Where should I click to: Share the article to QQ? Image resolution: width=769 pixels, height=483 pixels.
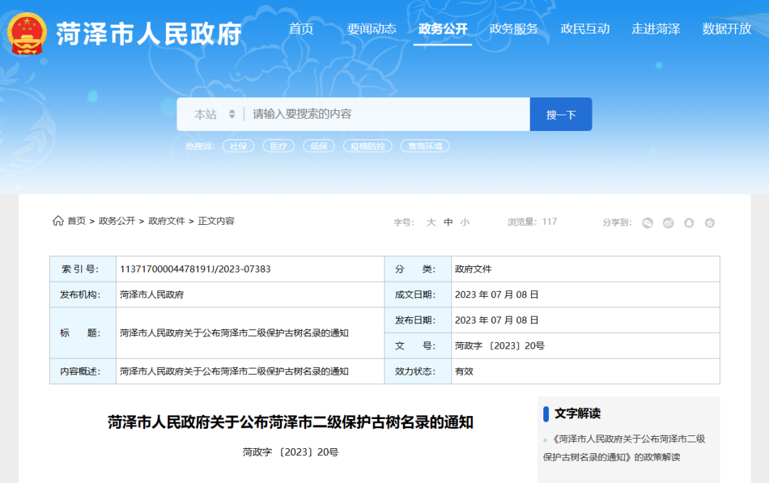689,223
